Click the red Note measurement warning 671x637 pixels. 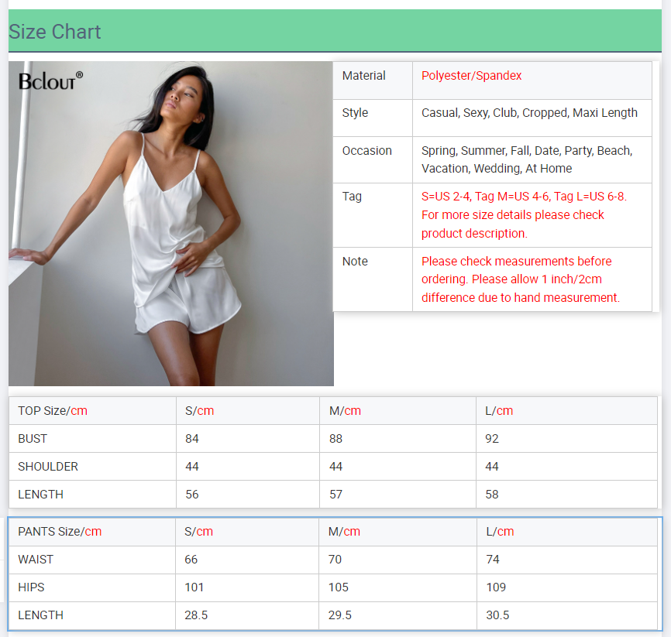coord(520,279)
